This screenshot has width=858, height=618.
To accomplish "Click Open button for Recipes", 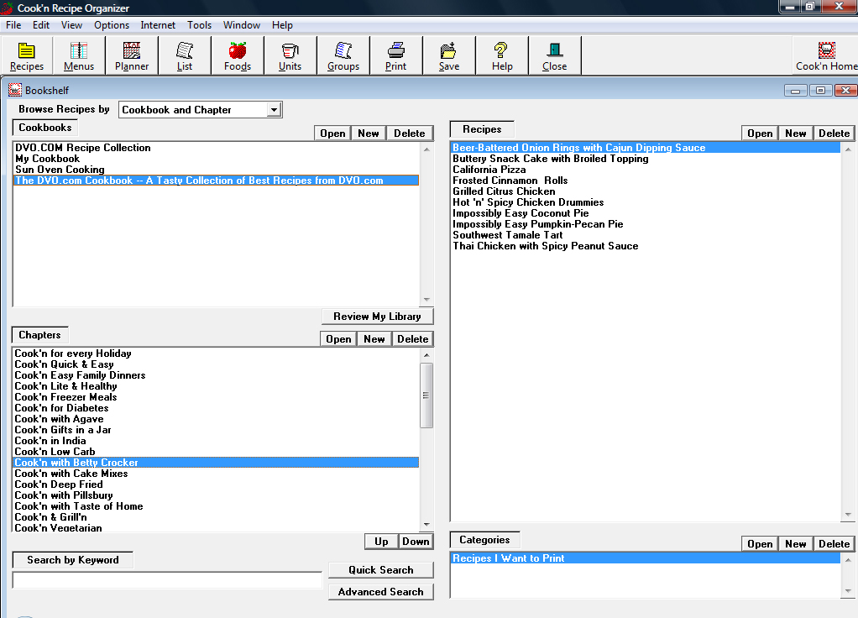I will (760, 133).
